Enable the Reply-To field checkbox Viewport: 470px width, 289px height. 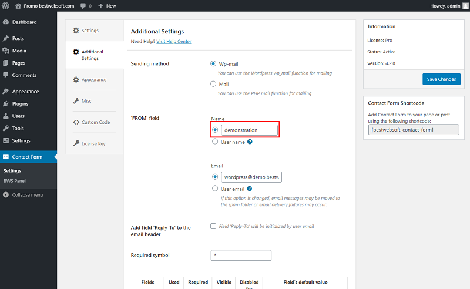213,226
